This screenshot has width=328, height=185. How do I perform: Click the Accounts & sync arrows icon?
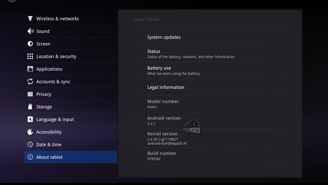point(30,82)
